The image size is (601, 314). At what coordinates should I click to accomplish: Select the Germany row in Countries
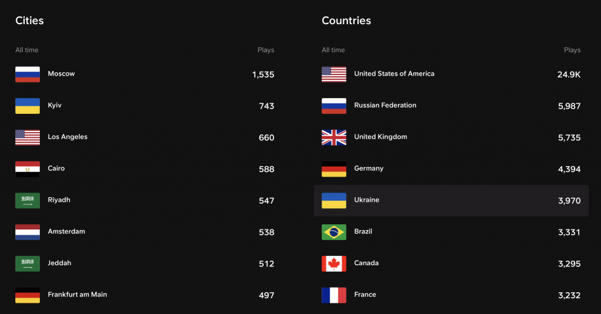pyautogui.click(x=451, y=169)
